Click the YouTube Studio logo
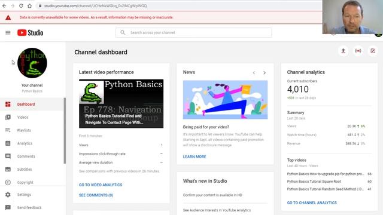The height and width of the screenshot is (215, 383). pyautogui.click(x=31, y=33)
